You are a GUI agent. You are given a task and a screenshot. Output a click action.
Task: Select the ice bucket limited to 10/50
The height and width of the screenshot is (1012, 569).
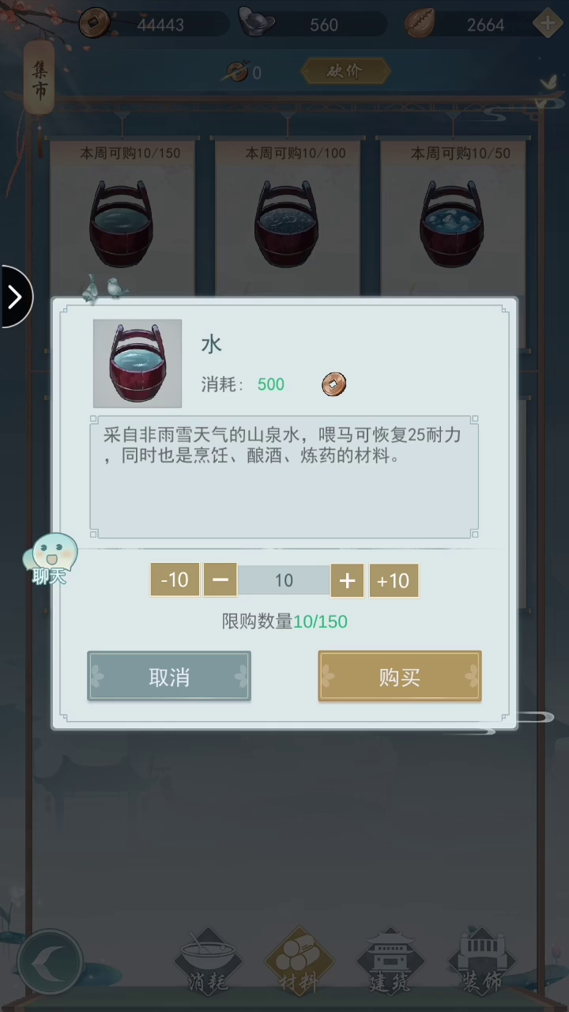point(453,221)
